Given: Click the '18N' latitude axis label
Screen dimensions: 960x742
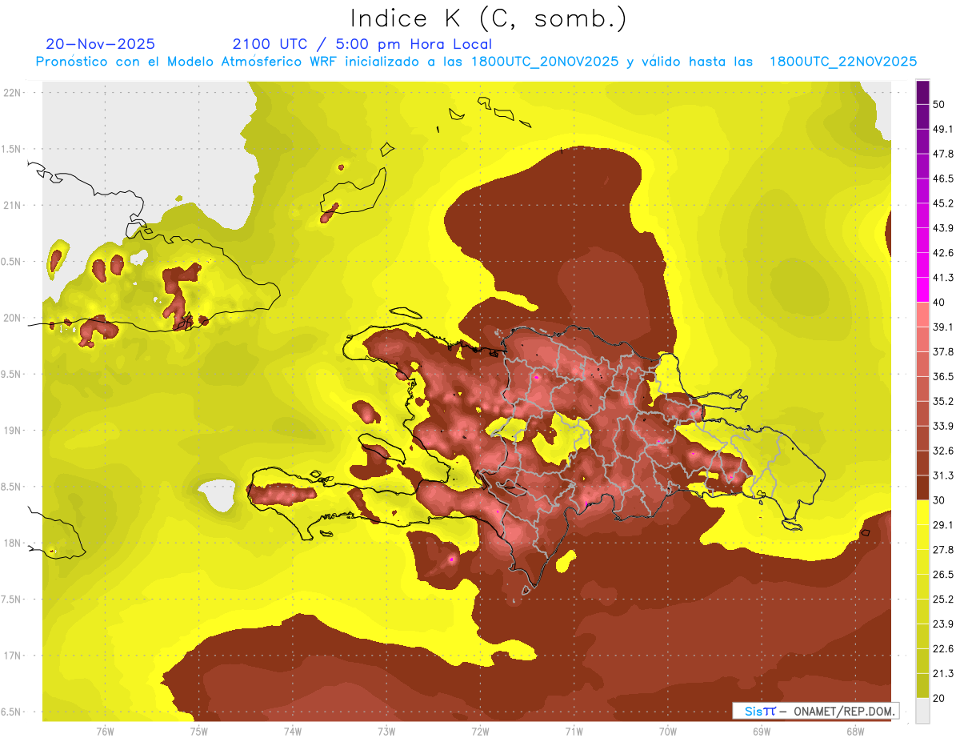Looking at the screenshot, I should (x=13, y=543).
